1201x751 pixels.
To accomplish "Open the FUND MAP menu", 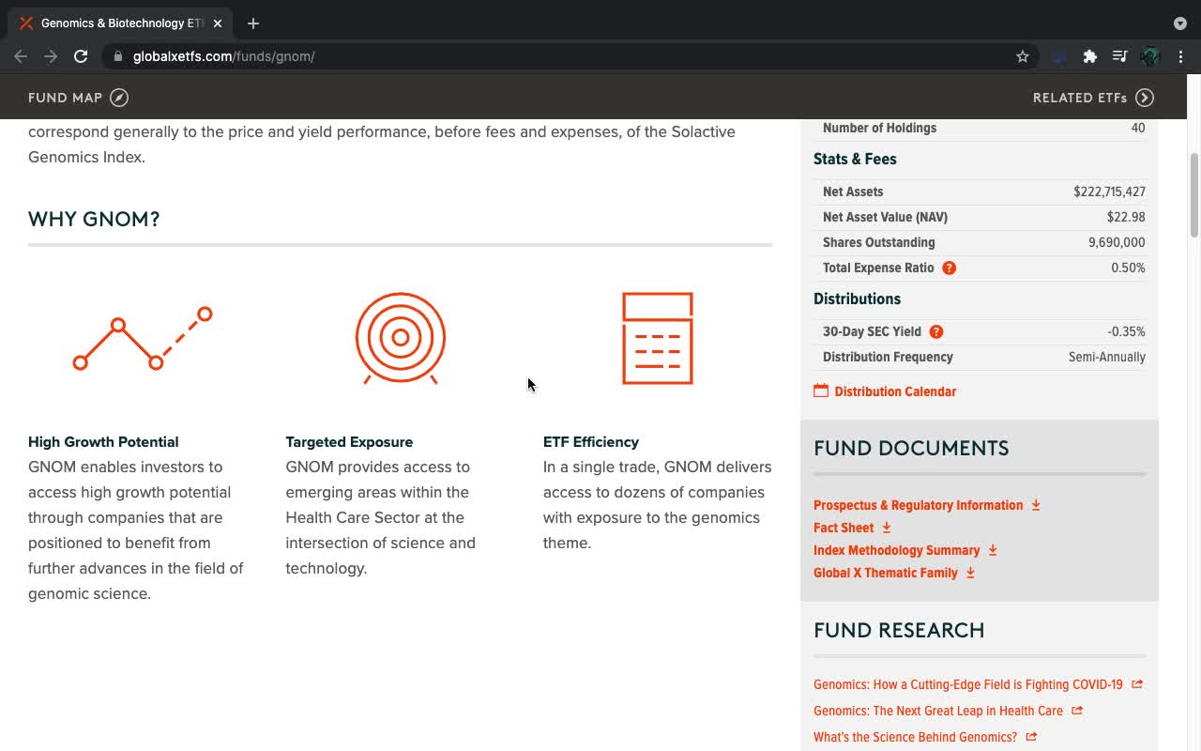I will [x=79, y=98].
